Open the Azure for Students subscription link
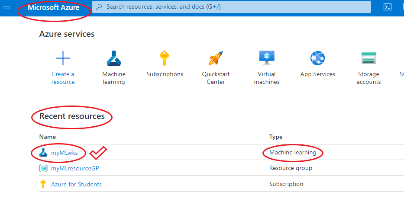404x205 pixels. coord(76,184)
